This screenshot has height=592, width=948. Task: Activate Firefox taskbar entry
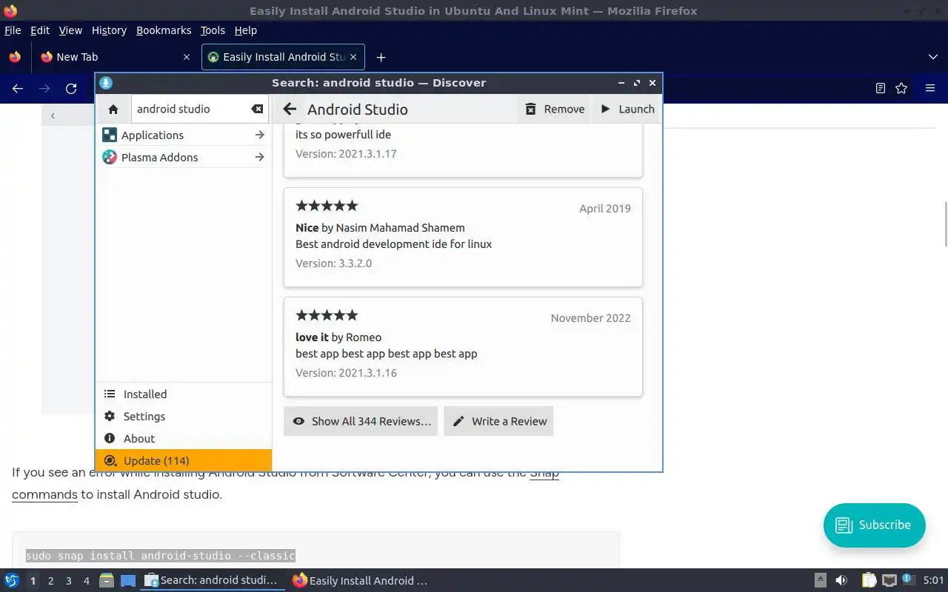(x=361, y=580)
